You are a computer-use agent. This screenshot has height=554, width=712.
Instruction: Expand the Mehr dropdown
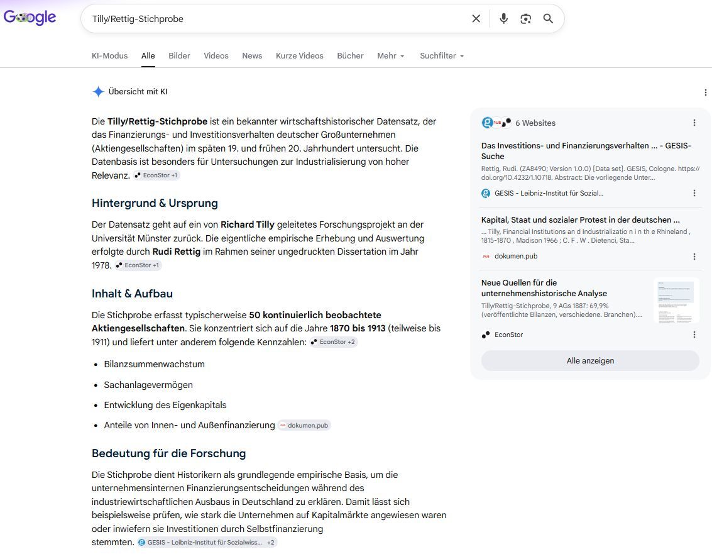click(x=390, y=56)
